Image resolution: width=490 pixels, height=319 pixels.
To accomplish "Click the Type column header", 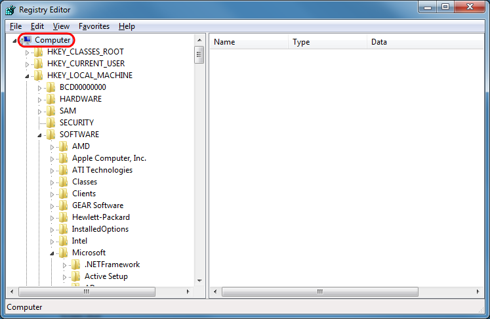I will [328, 42].
